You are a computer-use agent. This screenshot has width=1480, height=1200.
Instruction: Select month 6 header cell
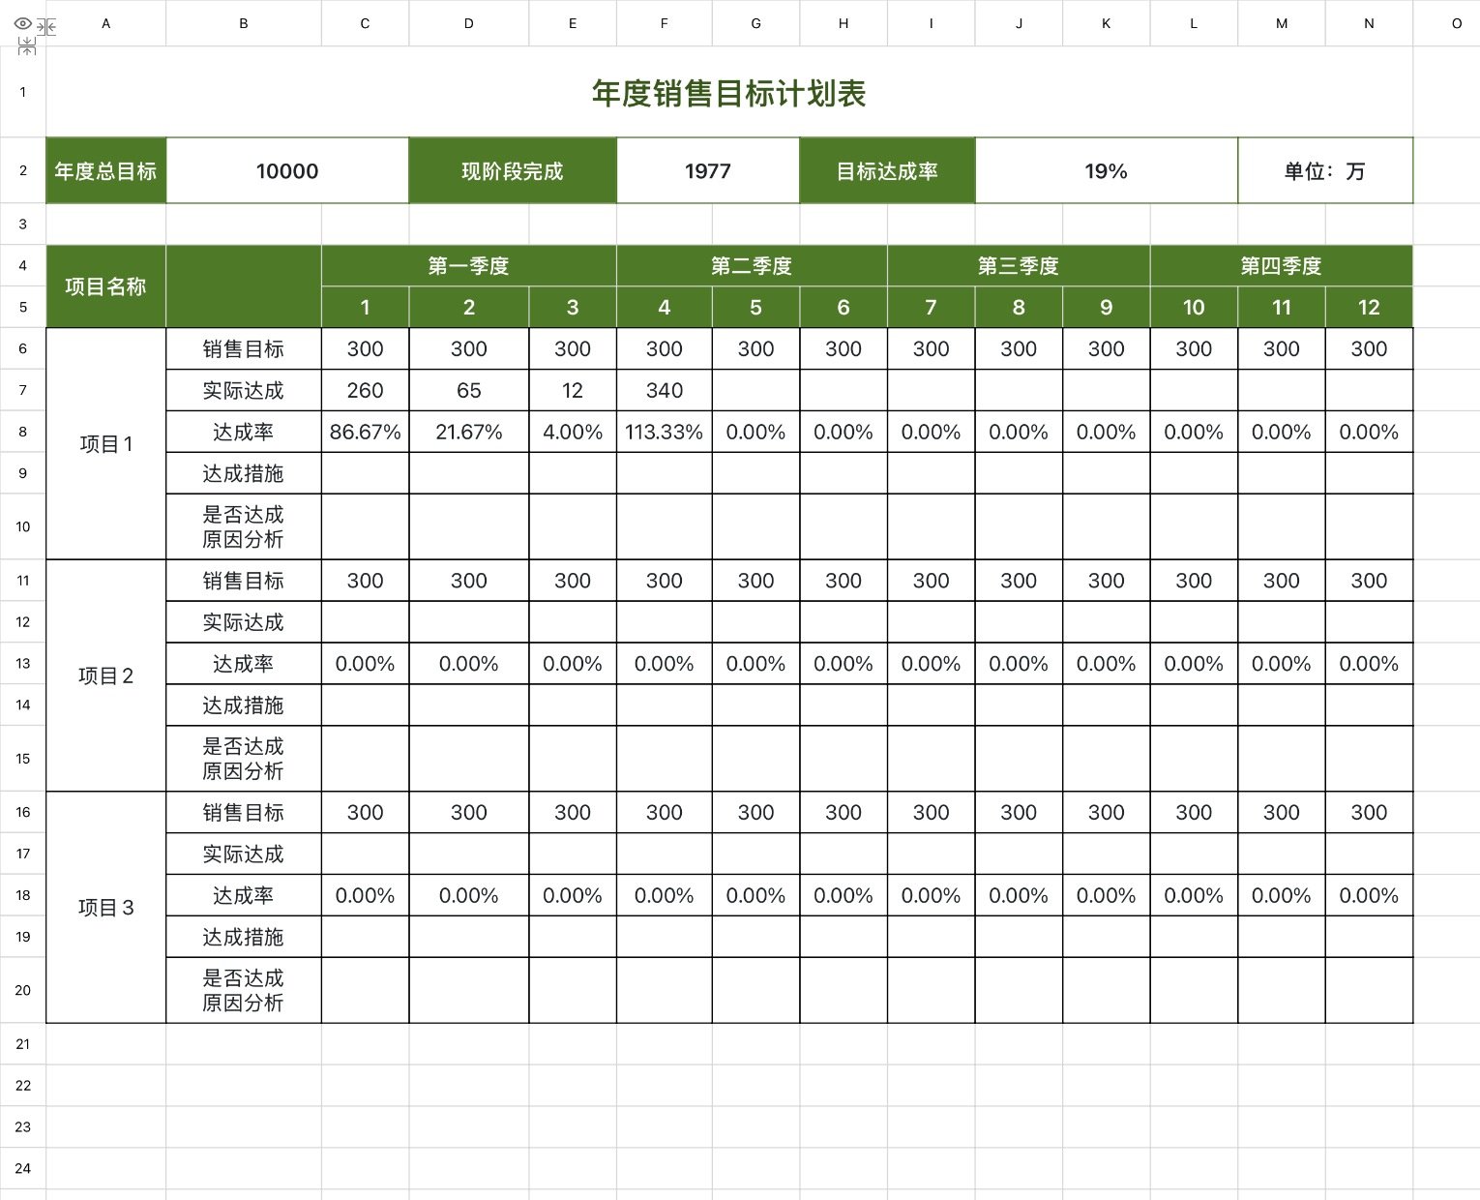[844, 307]
